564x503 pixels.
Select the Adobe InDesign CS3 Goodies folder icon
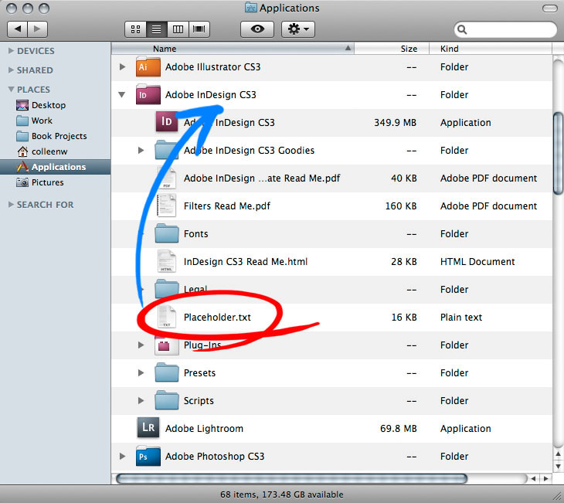pyautogui.click(x=166, y=150)
